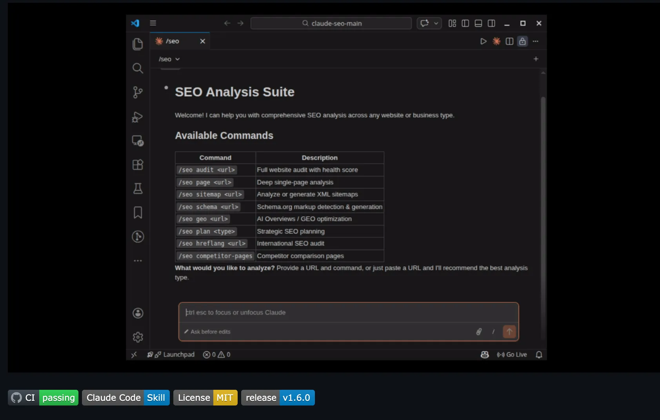The height and width of the screenshot is (420, 660).
Task: Open the Claude Code Skill badge
Action: [126, 398]
